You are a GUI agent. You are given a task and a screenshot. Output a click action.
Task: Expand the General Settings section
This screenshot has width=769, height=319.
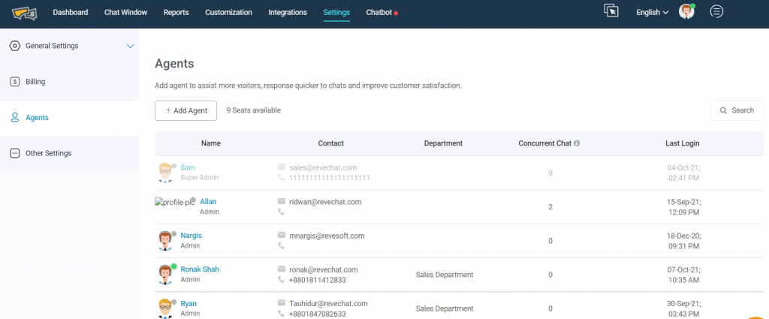pos(130,46)
